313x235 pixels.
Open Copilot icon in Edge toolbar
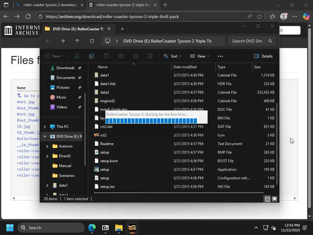(306, 17)
